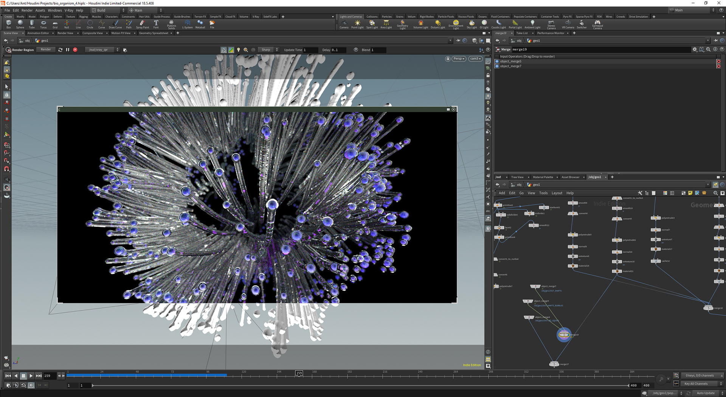
Task: Open the parameter gear menu for merge19
Action: tap(694, 50)
